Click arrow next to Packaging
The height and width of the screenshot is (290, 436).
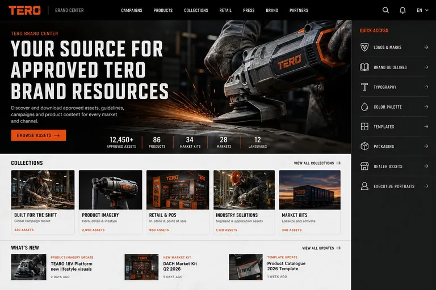426,146
